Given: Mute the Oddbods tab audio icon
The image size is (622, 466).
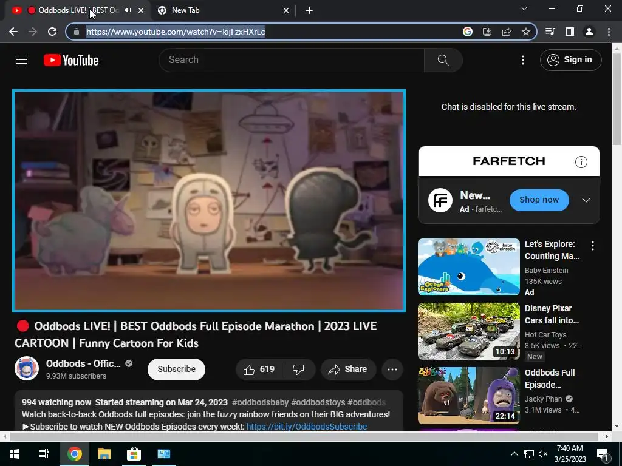Looking at the screenshot, I should point(128,10).
